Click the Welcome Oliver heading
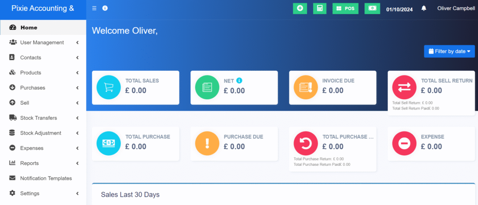478x205 pixels. 125,30
